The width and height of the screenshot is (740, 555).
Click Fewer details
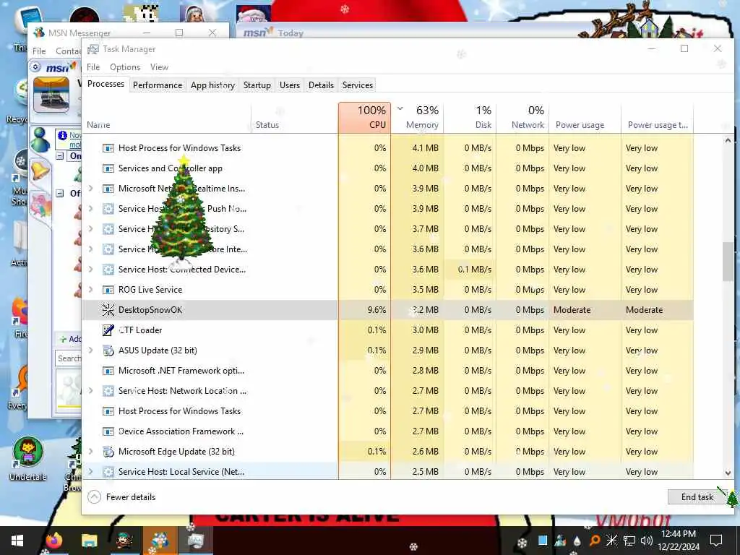point(121,497)
